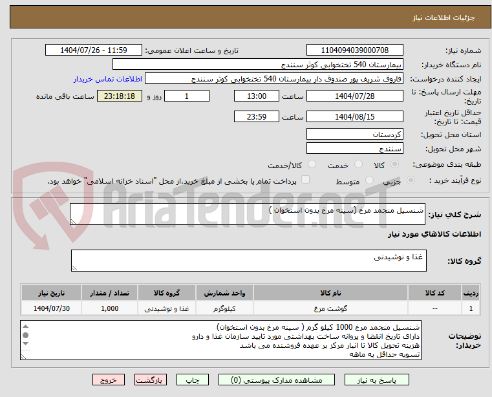Click the بازگشت back button
This screenshot has width=492, height=397.
pyautogui.click(x=150, y=380)
